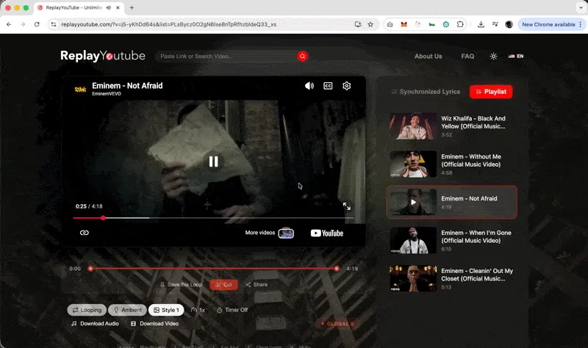Toggle the light/dark theme sun icon

tap(493, 57)
